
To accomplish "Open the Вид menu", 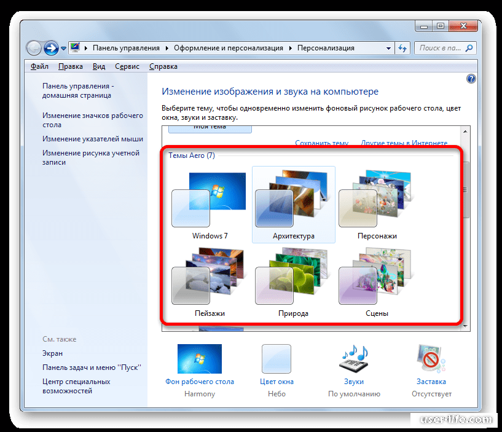I will (x=99, y=66).
